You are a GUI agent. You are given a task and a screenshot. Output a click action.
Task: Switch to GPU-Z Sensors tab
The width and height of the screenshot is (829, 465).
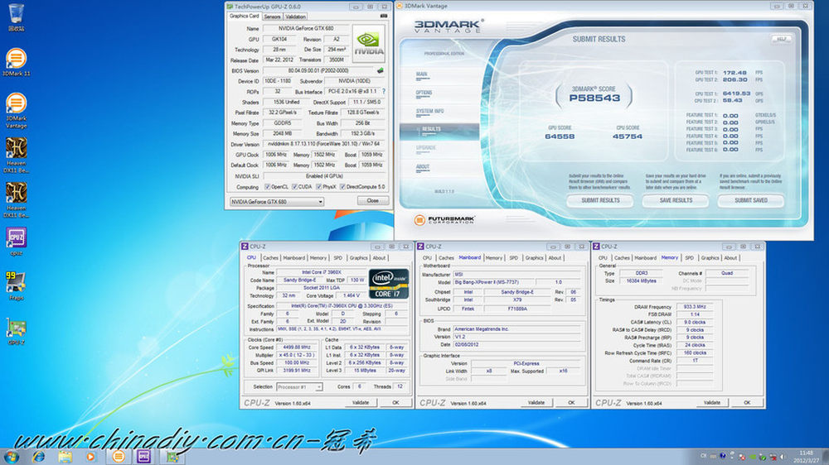(272, 17)
